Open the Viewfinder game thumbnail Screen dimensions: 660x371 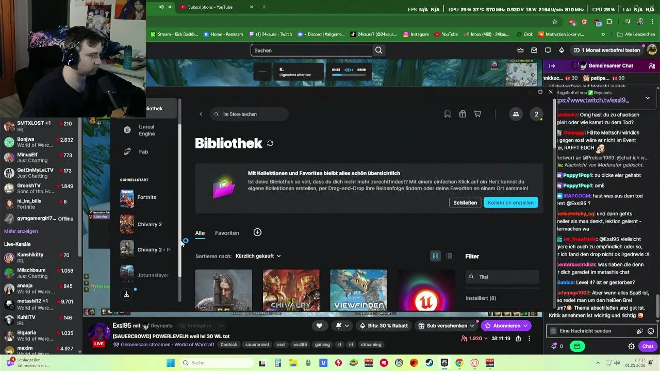point(358,290)
